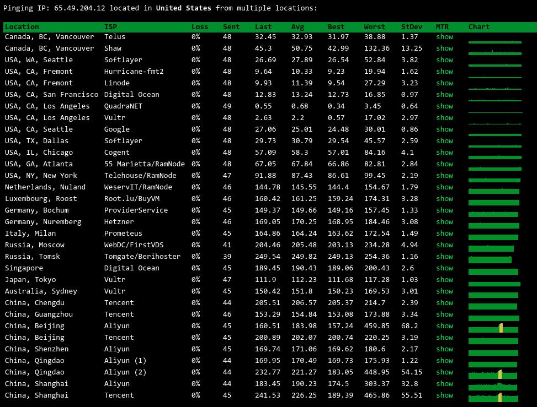Show MTR for Aliyun (2) Qingdao

point(444,372)
